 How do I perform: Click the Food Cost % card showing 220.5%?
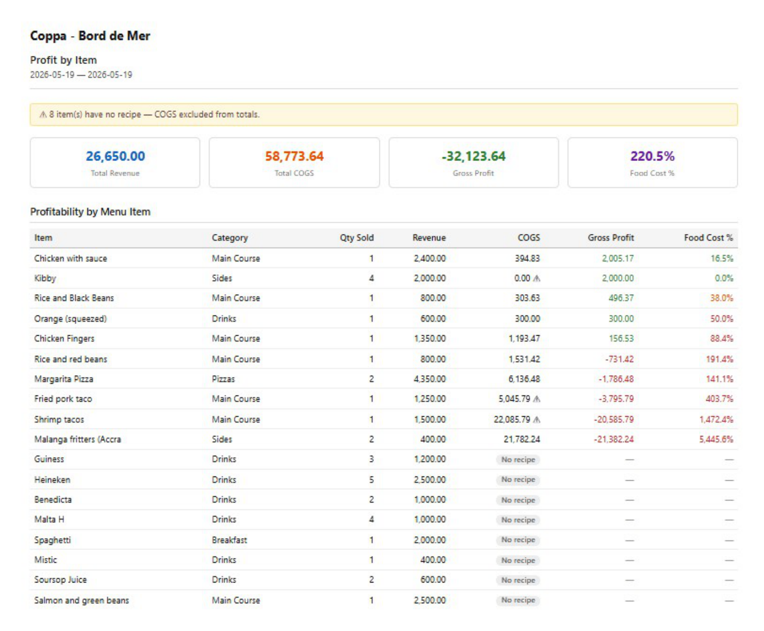pos(652,163)
